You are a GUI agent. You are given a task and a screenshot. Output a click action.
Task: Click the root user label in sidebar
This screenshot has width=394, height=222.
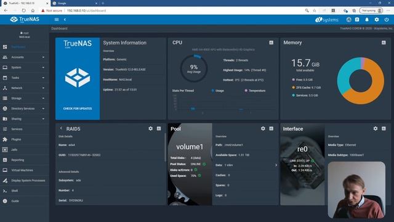click(x=25, y=33)
